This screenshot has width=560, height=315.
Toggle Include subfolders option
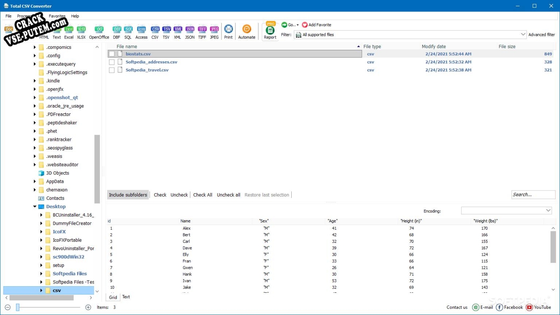128,195
